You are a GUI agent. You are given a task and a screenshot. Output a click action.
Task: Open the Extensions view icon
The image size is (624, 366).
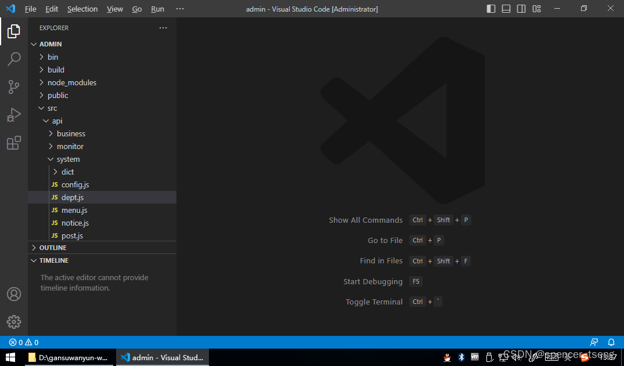click(x=14, y=142)
